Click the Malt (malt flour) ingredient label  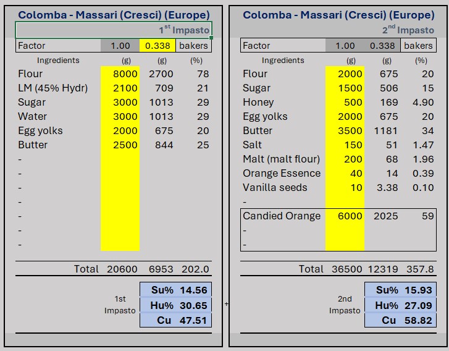(282, 159)
